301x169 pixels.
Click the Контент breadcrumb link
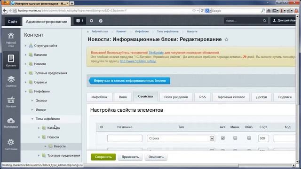121,31
